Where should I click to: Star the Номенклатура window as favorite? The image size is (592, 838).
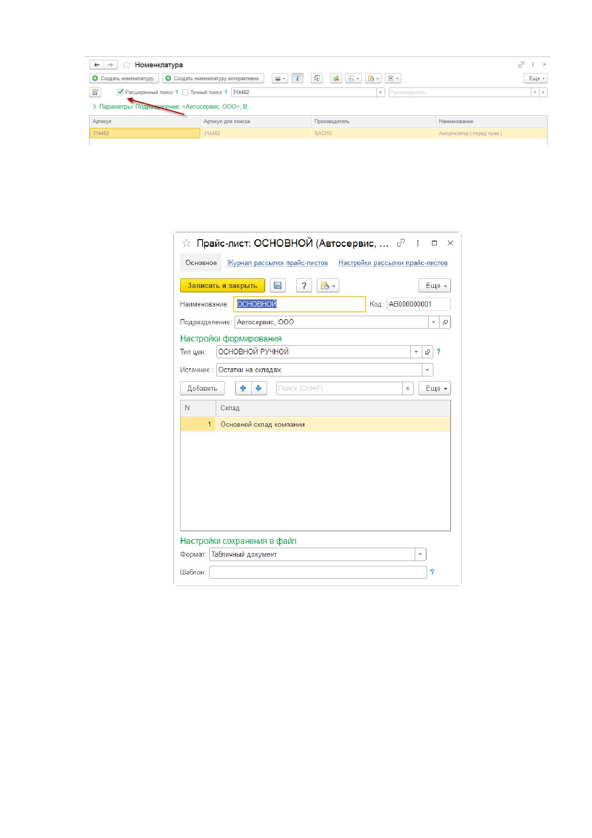coord(127,65)
